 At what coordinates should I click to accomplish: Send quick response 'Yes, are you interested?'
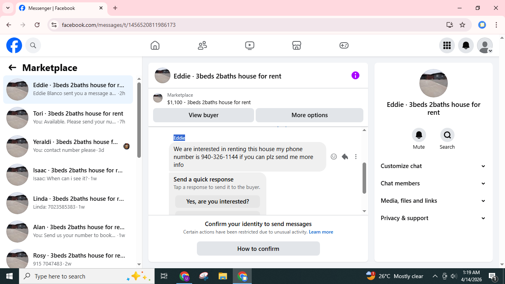[217, 202]
